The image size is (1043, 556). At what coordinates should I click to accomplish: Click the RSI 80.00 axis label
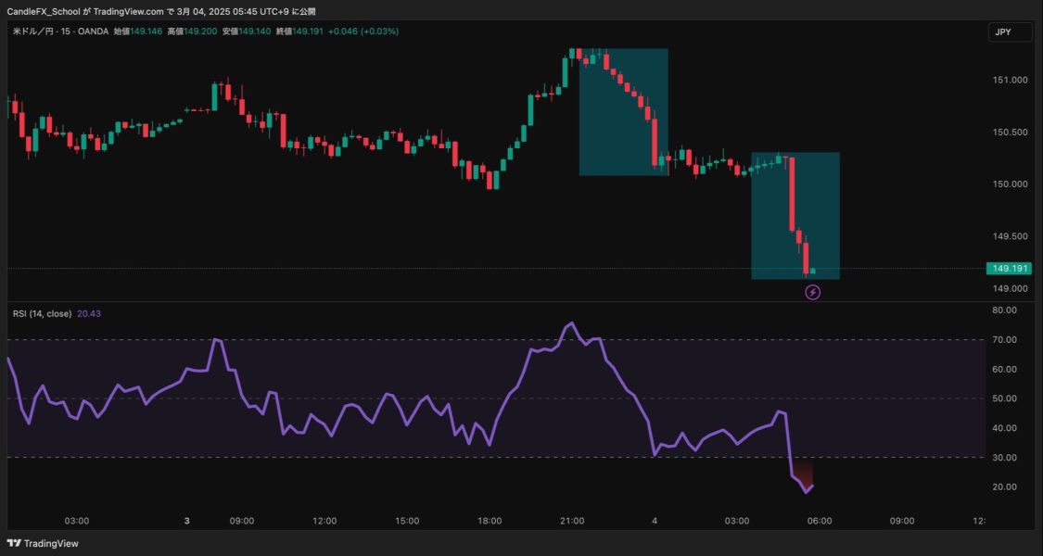(x=1005, y=310)
